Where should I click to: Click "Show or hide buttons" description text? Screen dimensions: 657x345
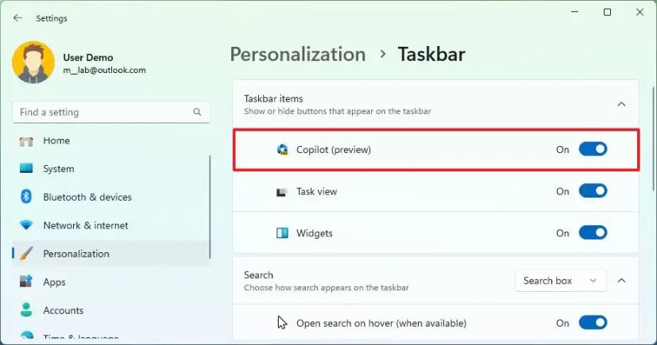pyautogui.click(x=338, y=111)
